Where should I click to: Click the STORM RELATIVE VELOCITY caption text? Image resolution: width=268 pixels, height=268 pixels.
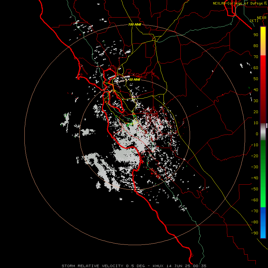pyautogui.click(x=93, y=266)
